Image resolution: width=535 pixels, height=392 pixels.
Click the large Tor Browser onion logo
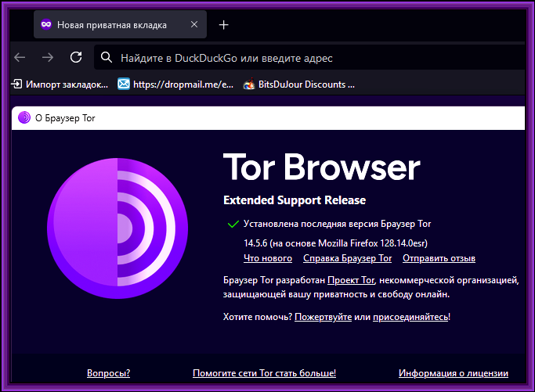117,228
